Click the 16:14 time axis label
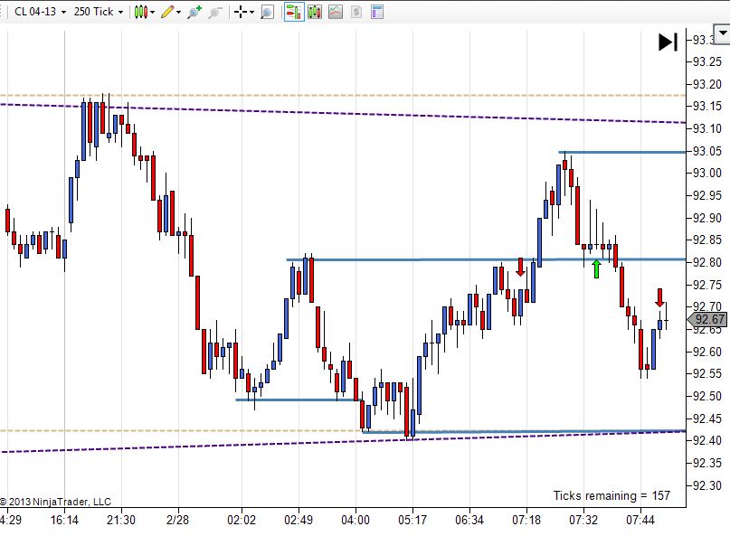The image size is (730, 536). (x=64, y=520)
